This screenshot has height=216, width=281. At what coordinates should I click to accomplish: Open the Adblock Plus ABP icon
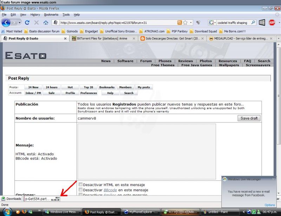(272, 23)
